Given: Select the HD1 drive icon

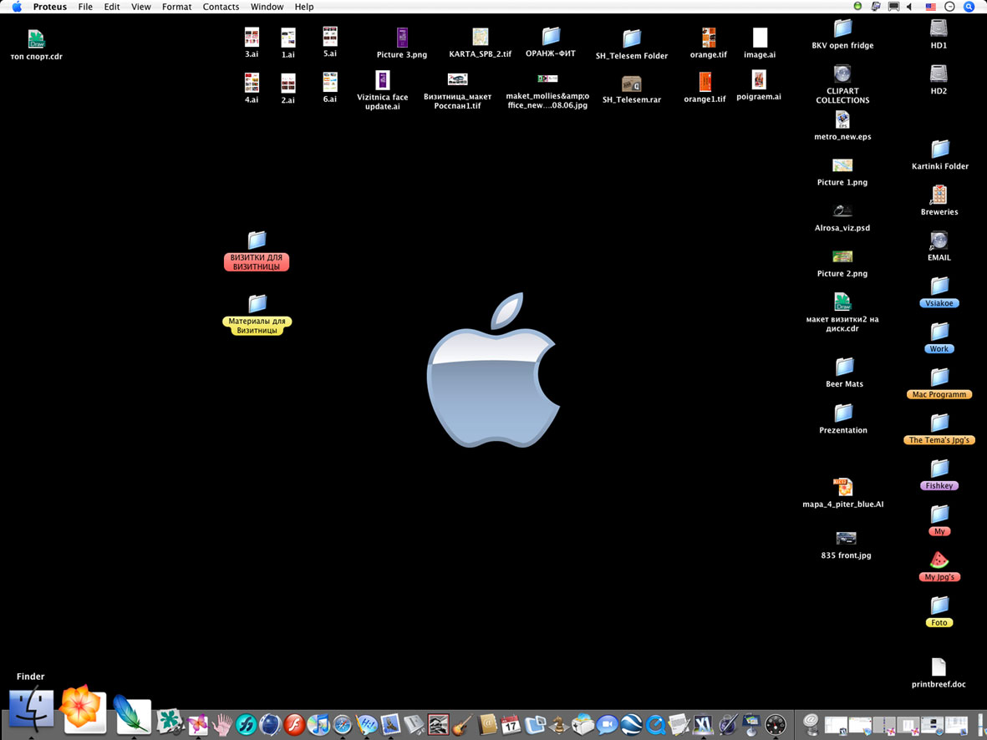Looking at the screenshot, I should [x=939, y=28].
